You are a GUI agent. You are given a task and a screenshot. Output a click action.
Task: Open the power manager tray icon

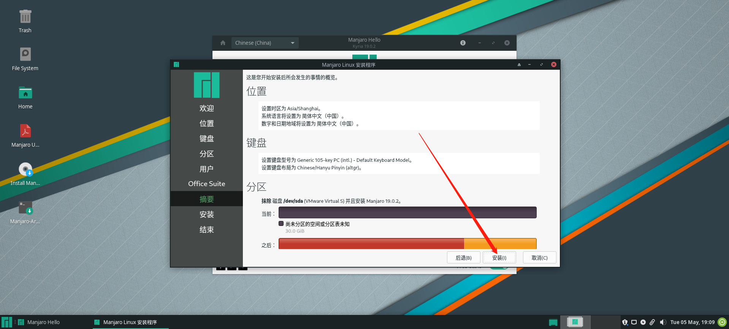643,322
